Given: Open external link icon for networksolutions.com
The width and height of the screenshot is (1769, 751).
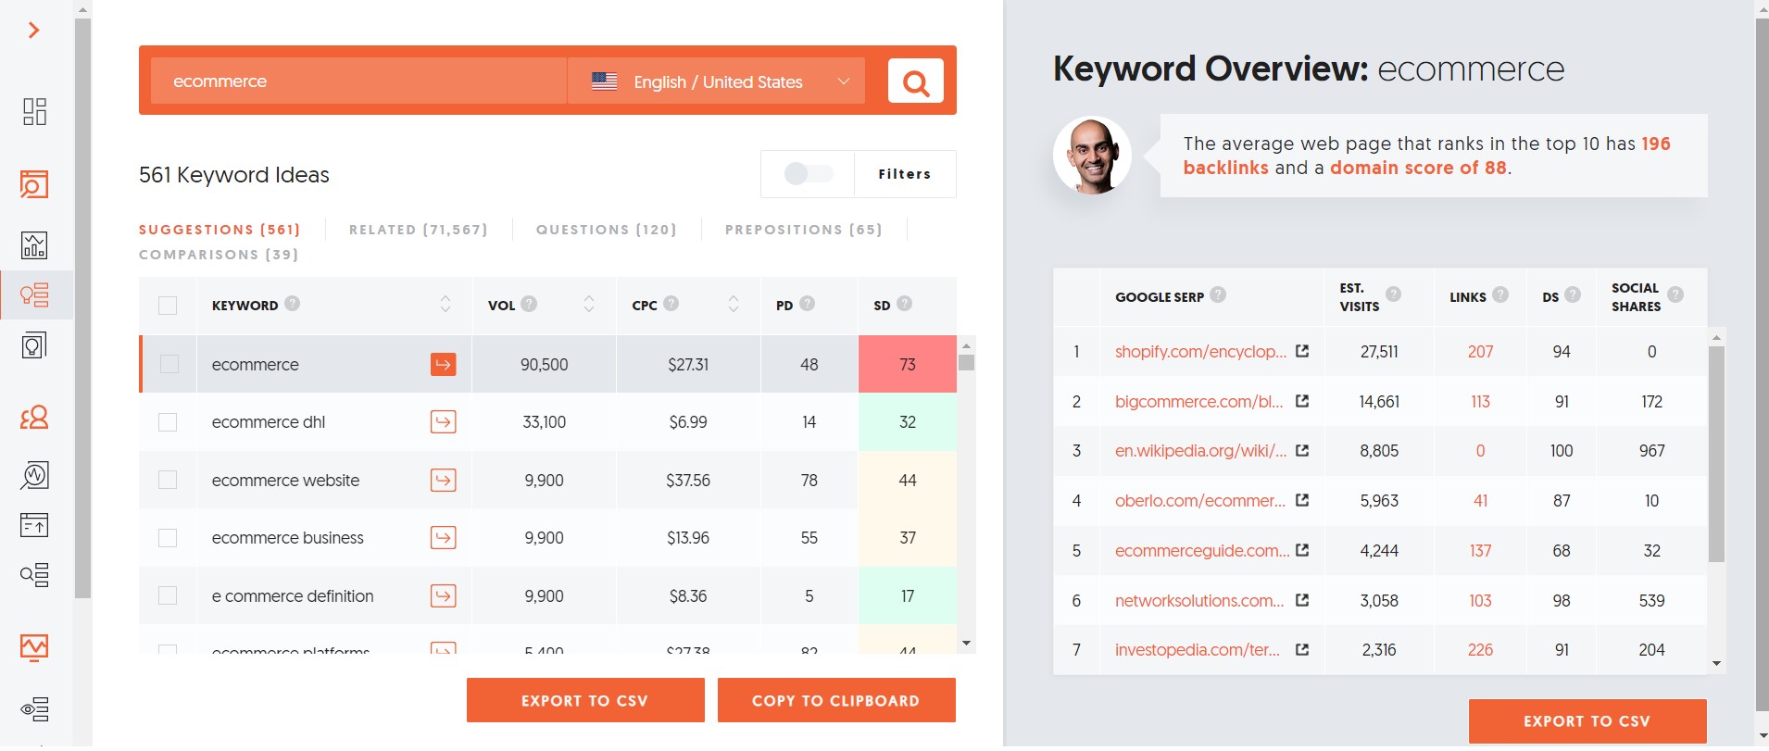Looking at the screenshot, I should pos(1302,600).
